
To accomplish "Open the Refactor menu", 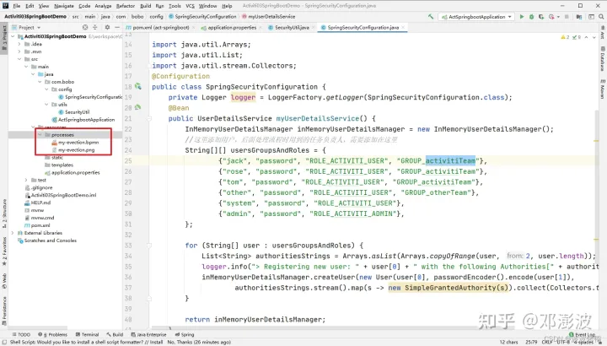I will [125, 5].
